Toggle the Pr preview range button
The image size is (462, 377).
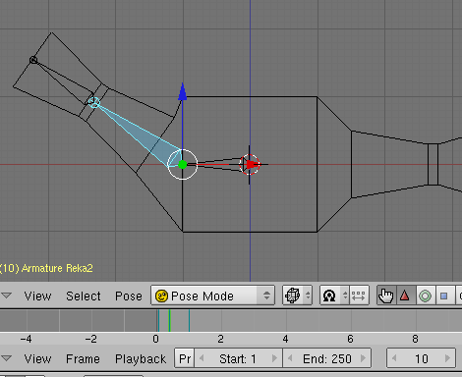coord(185,358)
